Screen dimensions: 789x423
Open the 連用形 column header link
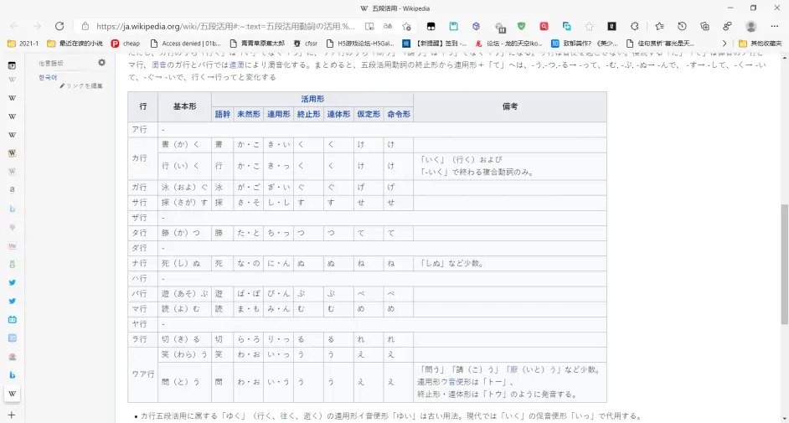coord(278,114)
